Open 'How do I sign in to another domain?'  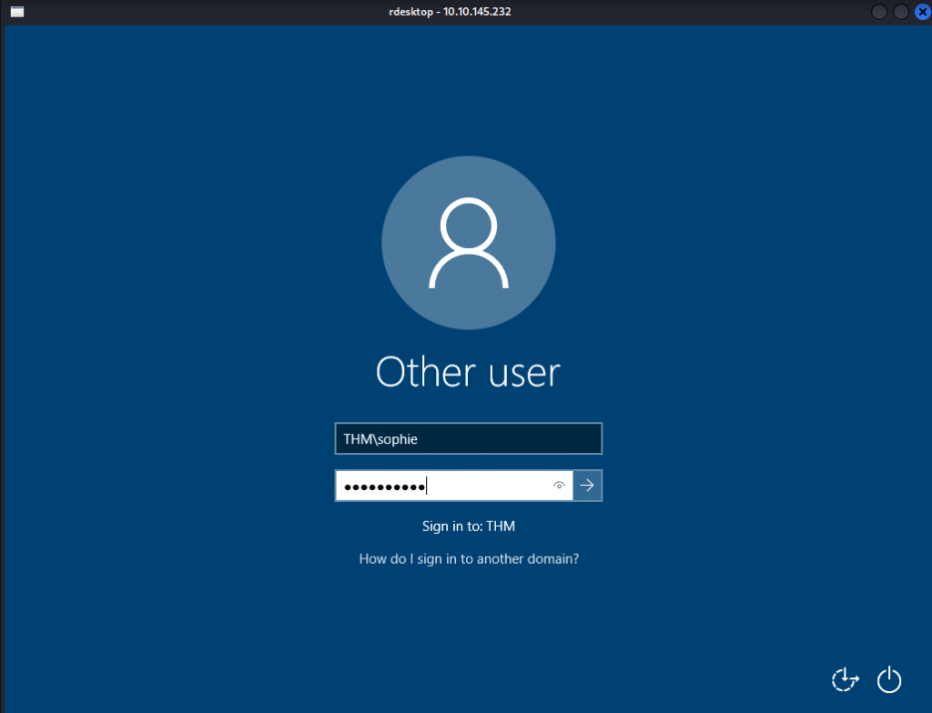[469, 559]
